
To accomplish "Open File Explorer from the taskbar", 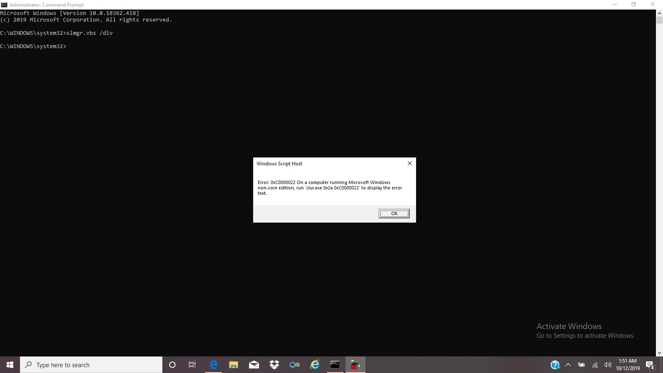I will click(234, 365).
